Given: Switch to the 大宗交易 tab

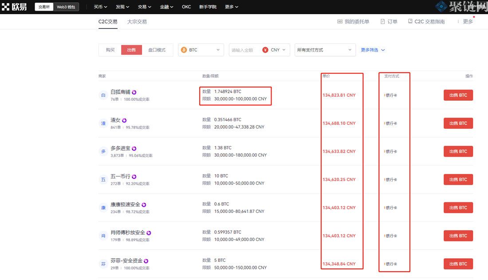Looking at the screenshot, I should (x=137, y=21).
